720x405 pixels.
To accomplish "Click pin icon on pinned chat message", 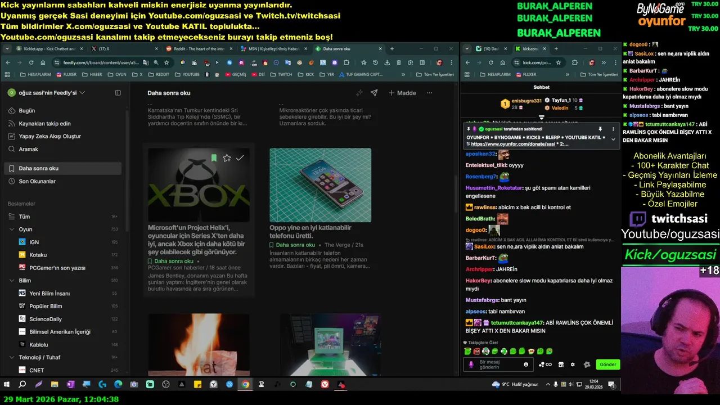I will pos(600,129).
